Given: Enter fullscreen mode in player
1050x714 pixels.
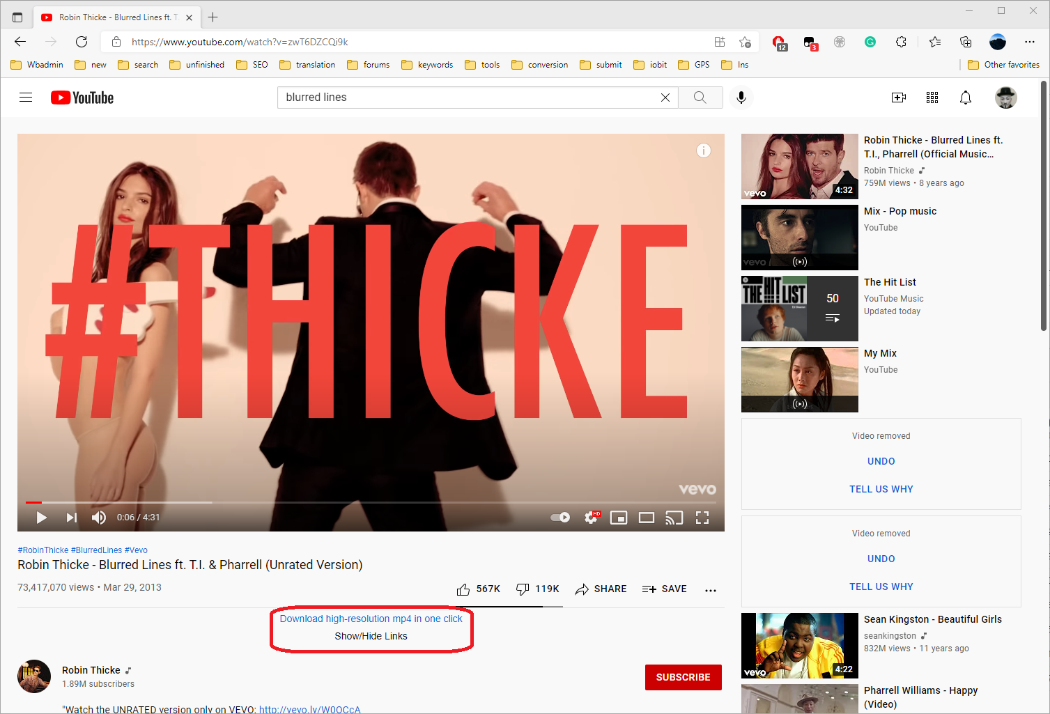Looking at the screenshot, I should click(702, 518).
